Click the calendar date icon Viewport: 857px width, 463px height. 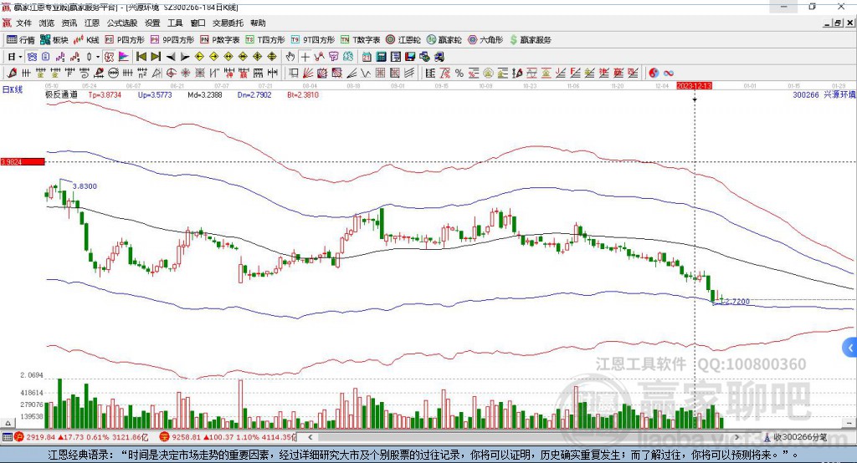point(367,57)
